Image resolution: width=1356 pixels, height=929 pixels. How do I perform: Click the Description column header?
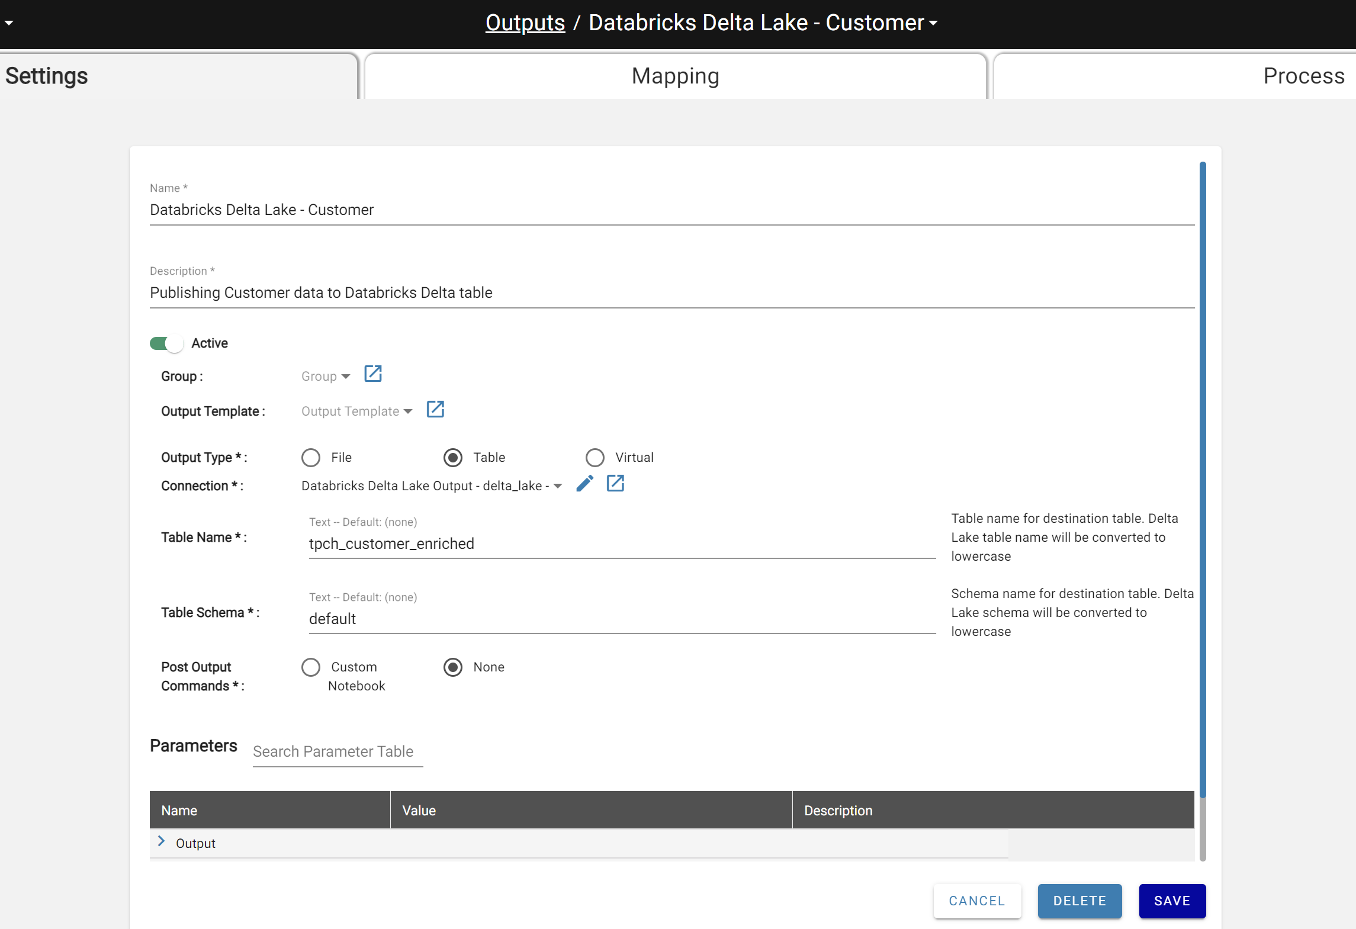tap(993, 810)
